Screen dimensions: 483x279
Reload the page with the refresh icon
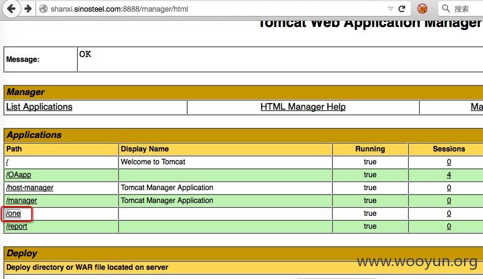[401, 9]
